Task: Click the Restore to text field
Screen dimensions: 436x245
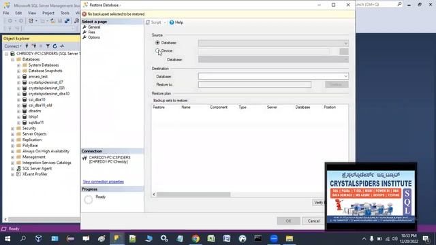Action: pyautogui.click(x=254, y=84)
